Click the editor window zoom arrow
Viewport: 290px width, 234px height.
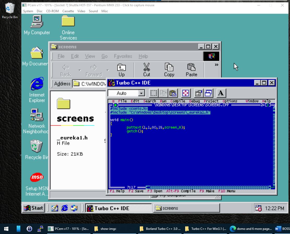point(268,105)
